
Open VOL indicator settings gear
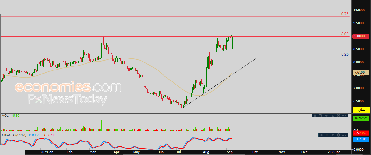pos(339,116)
